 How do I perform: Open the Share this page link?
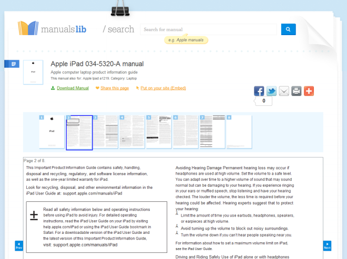tap(115, 88)
